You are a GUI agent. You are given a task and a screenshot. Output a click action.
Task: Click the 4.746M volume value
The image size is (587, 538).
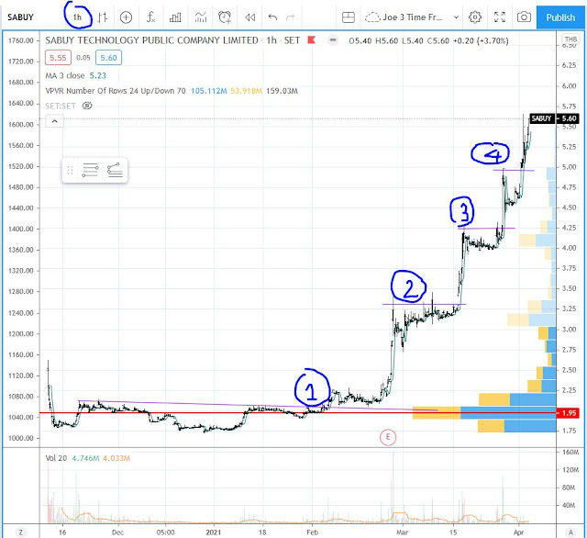point(85,458)
